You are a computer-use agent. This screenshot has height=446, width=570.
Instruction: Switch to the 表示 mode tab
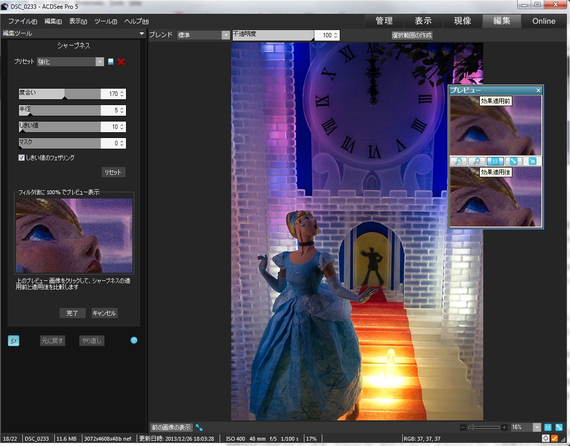(x=423, y=21)
